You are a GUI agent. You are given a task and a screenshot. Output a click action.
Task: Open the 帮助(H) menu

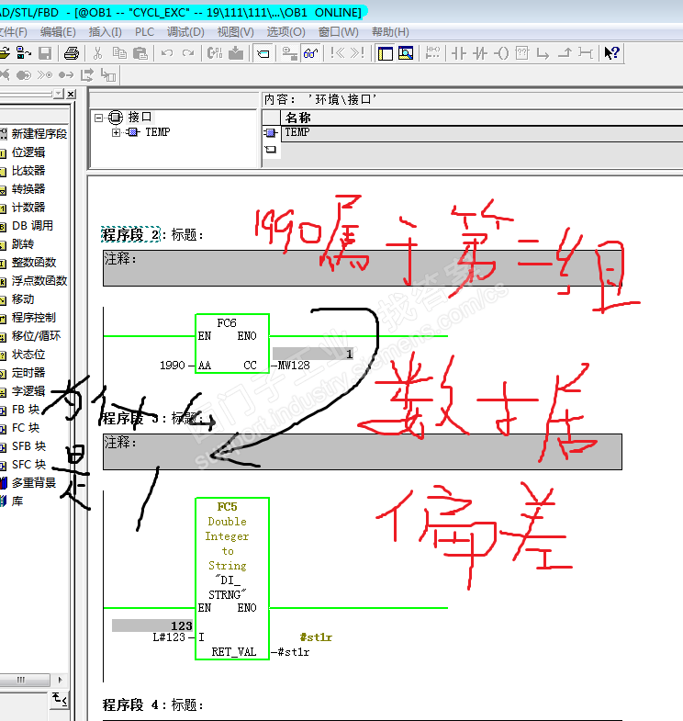[x=390, y=32]
